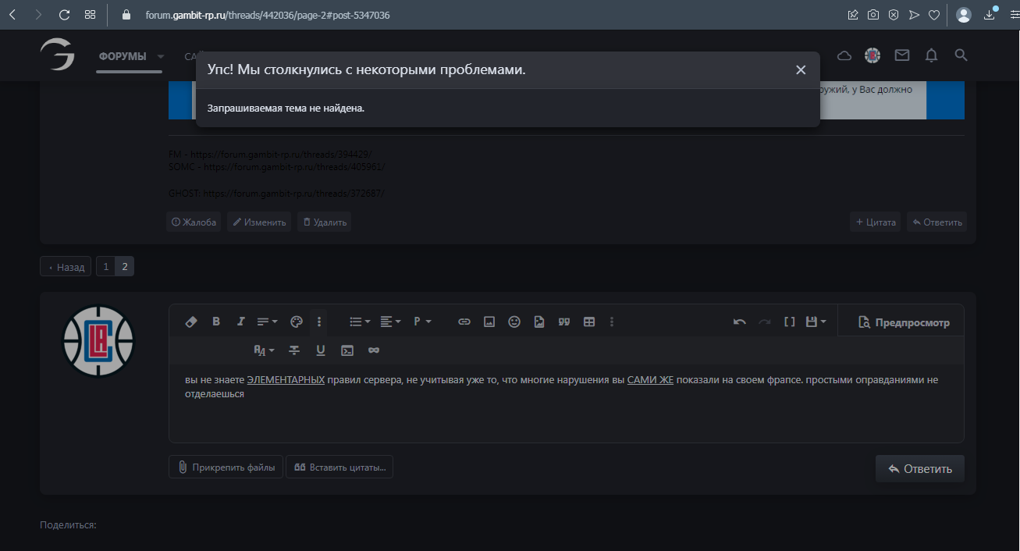Toggle BB code mode brackets icon

point(789,322)
